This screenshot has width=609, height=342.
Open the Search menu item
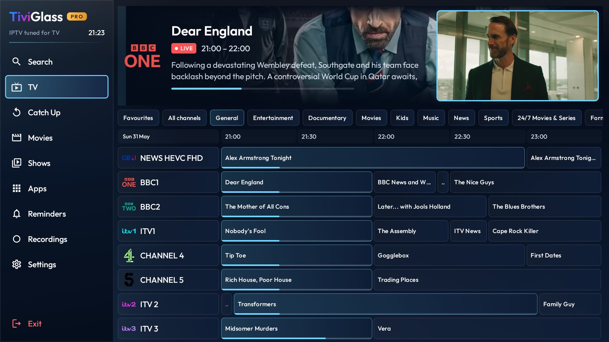(57, 61)
